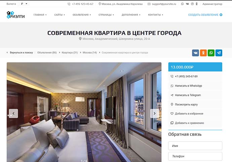Focus the Имя input field

click(195, 146)
